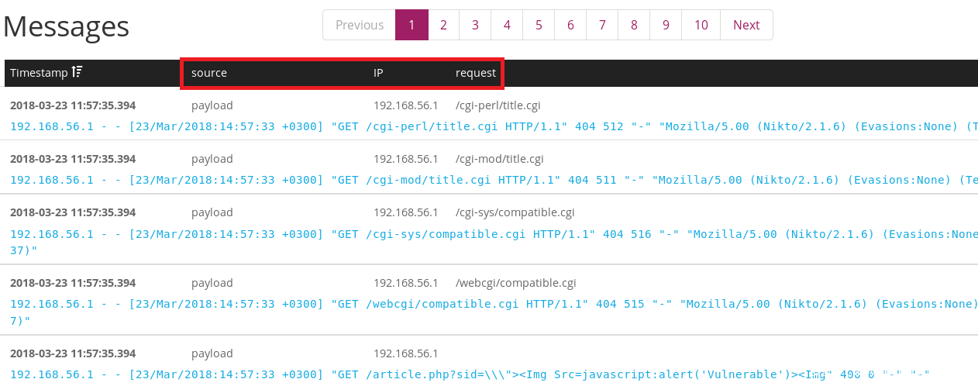
Task: Open page 2 of messages
Action: 443,25
